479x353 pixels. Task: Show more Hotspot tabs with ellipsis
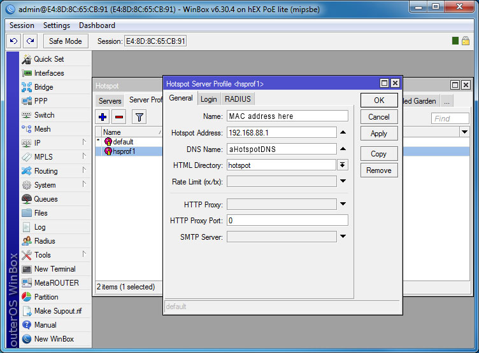click(447, 101)
